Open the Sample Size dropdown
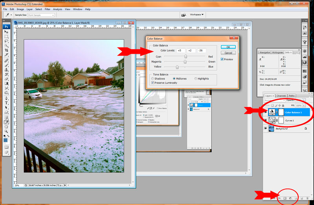The height and width of the screenshot is (205, 314). (41, 15)
